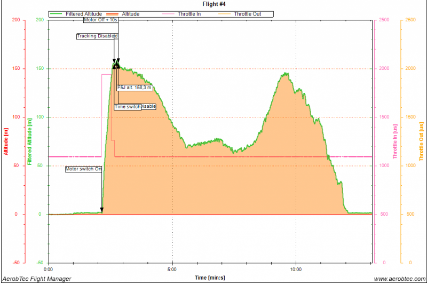
Task: Click the Motor Off + 10s annotation
Action: click(101, 20)
